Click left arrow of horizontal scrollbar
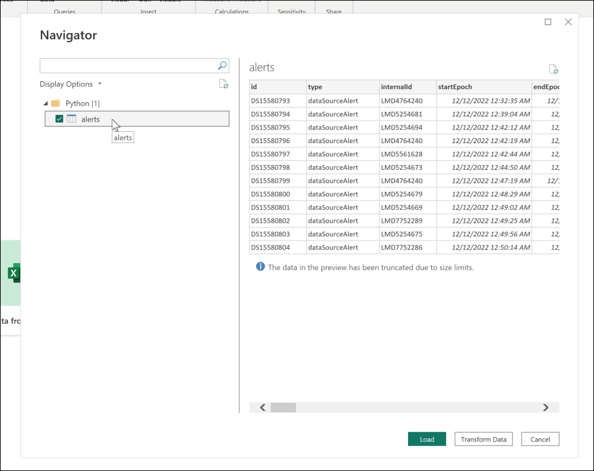594x471 pixels. point(263,407)
